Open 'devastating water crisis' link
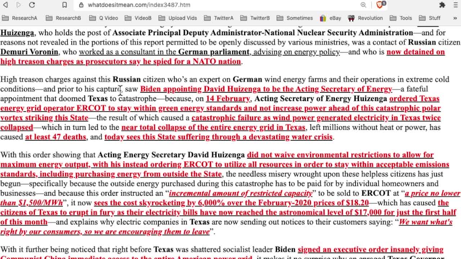 pyautogui.click(x=218, y=137)
